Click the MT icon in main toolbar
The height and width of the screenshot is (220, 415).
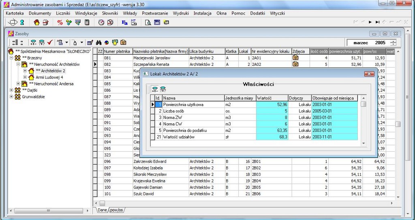point(134,23)
